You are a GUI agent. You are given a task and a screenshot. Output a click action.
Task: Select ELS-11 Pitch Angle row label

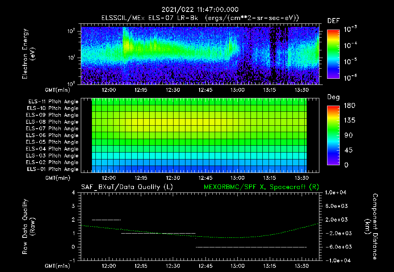coord(53,102)
